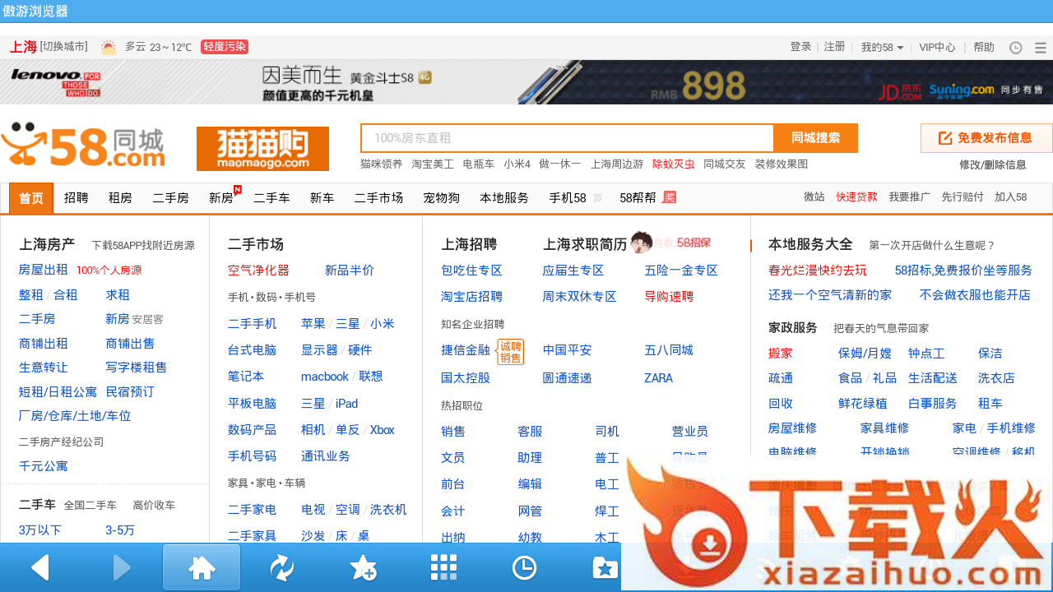Viewport: 1053px width, 592px height.
Task: Open the favorites folder icon
Action: (605, 567)
